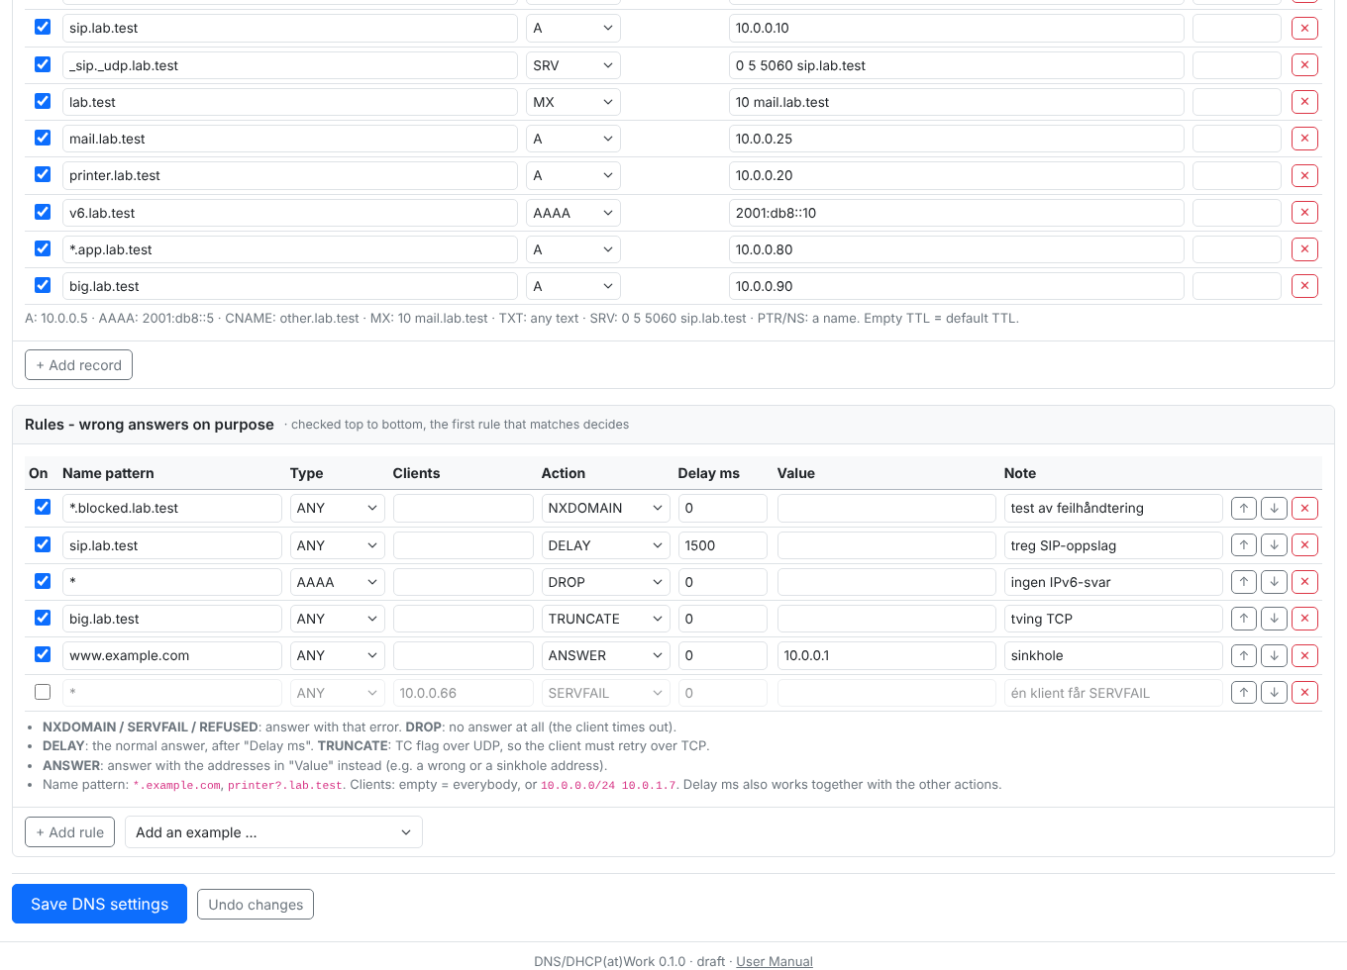Move the *.blocked.lab.test rule up
The height and width of the screenshot is (970, 1347).
tap(1244, 508)
